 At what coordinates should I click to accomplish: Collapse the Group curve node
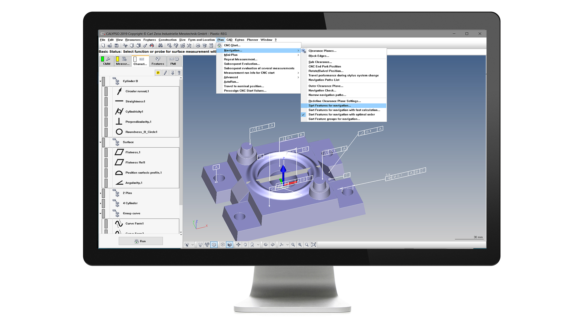pyautogui.click(x=100, y=213)
